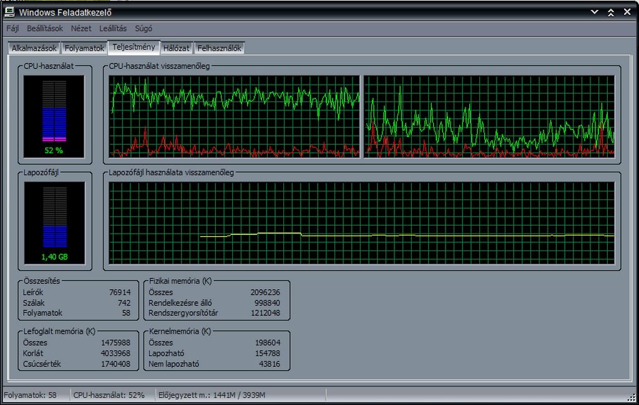This screenshot has width=639, height=405.
Task: Click the second CPU core history graph
Action: (x=489, y=117)
